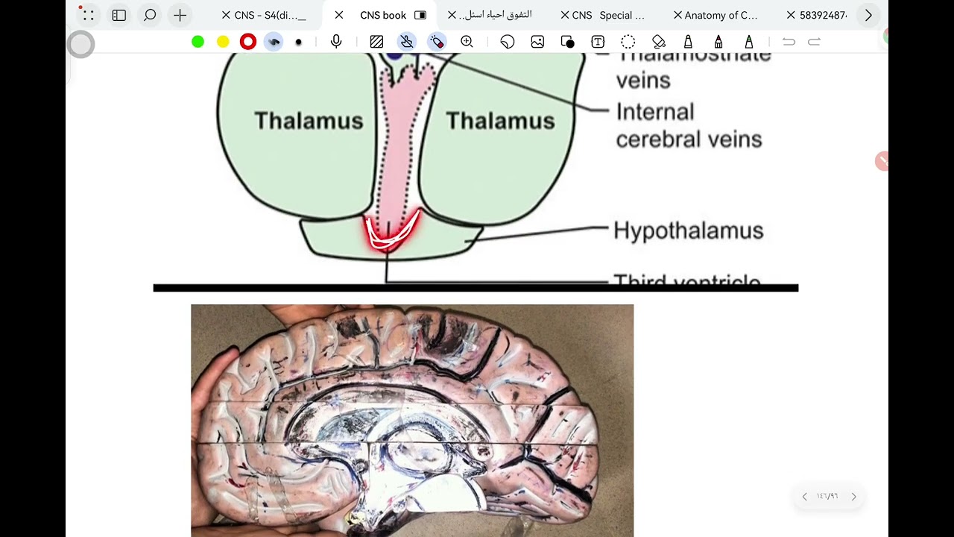This screenshot has height=537, width=954.
Task: Close the Anatomy of C... tab
Action: [677, 15]
